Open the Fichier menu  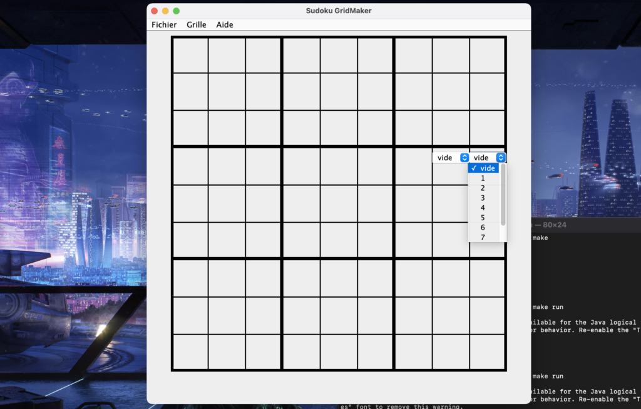tap(164, 25)
